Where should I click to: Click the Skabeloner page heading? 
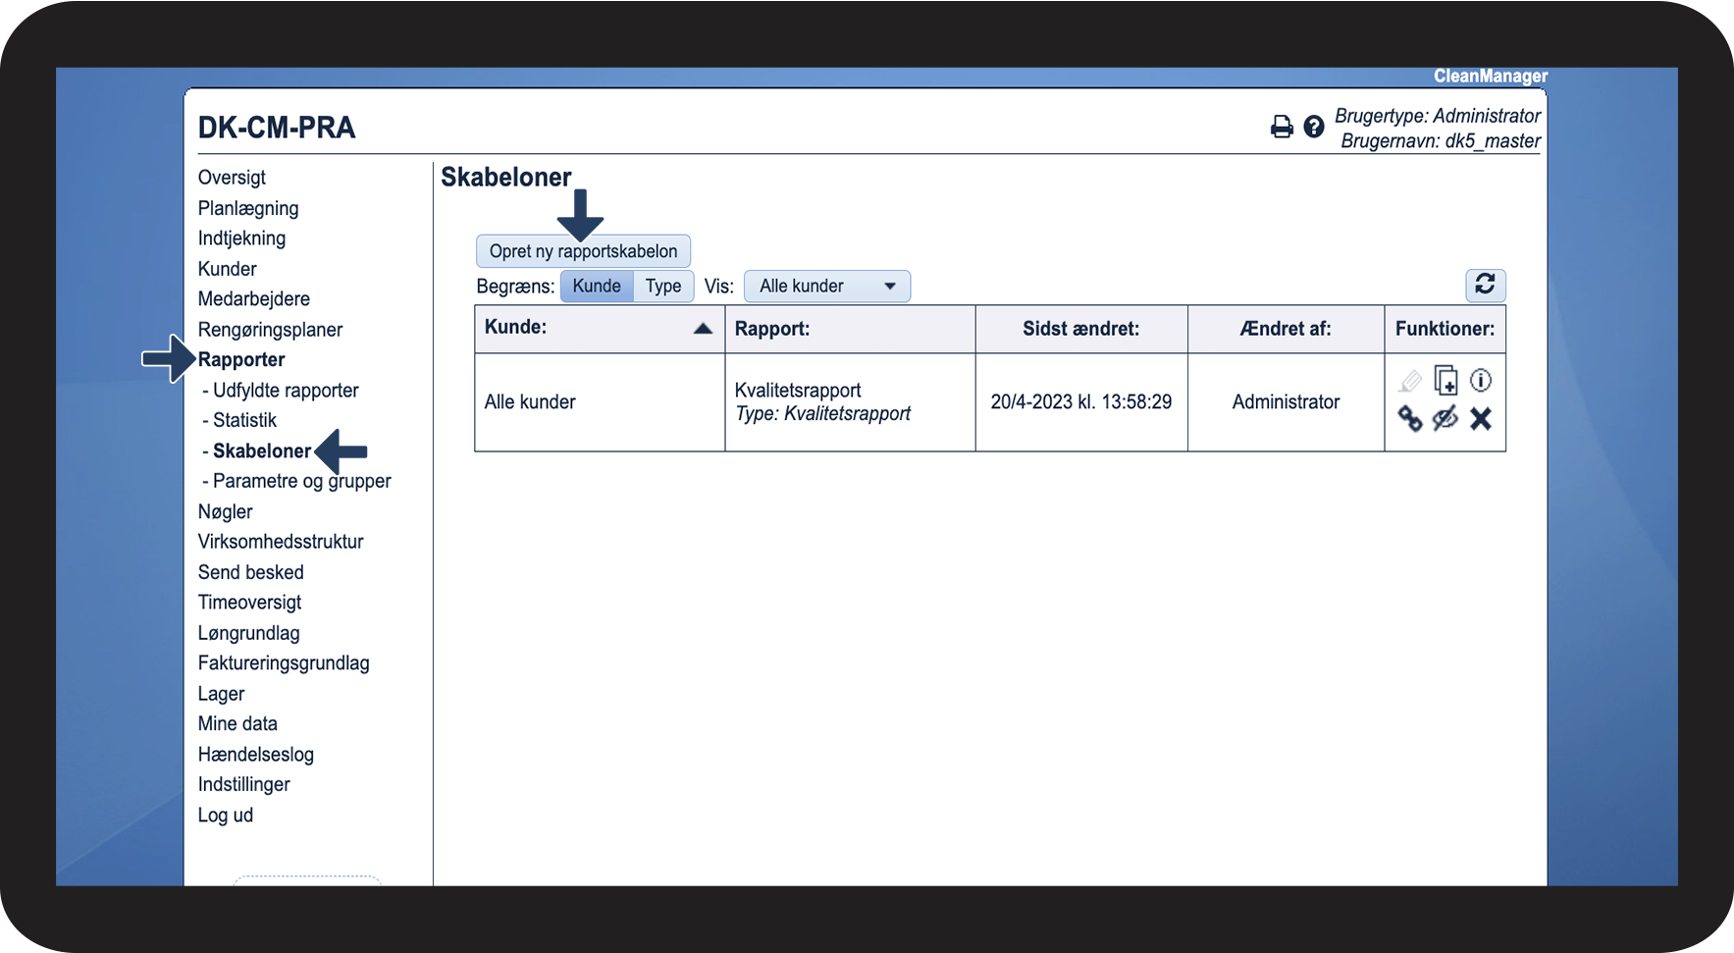pyautogui.click(x=506, y=178)
